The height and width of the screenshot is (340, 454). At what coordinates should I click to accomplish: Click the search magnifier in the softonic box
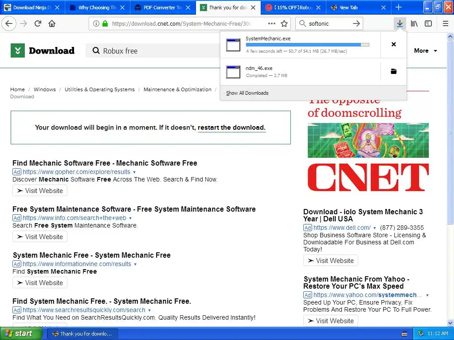(x=302, y=23)
